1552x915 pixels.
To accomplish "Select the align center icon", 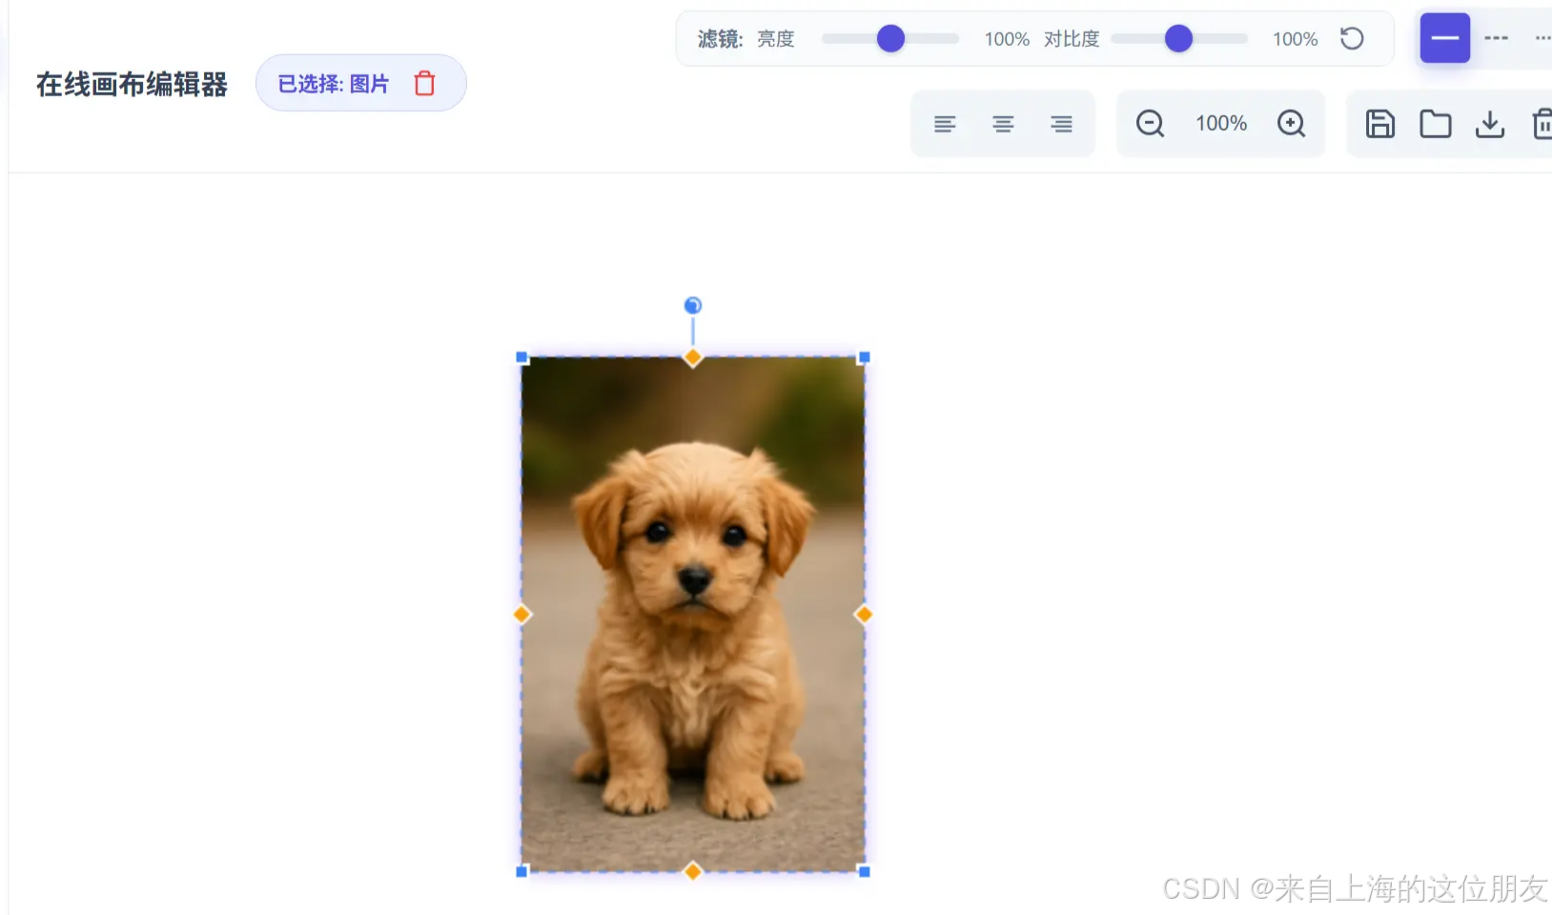I will tap(1003, 123).
